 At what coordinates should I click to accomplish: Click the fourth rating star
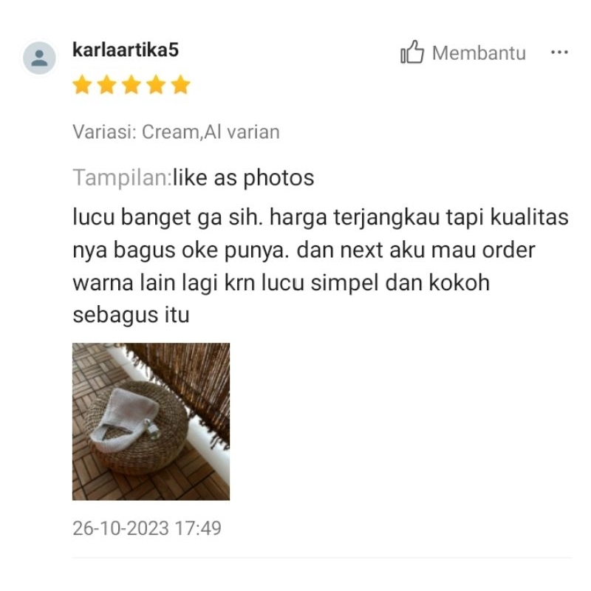(156, 84)
